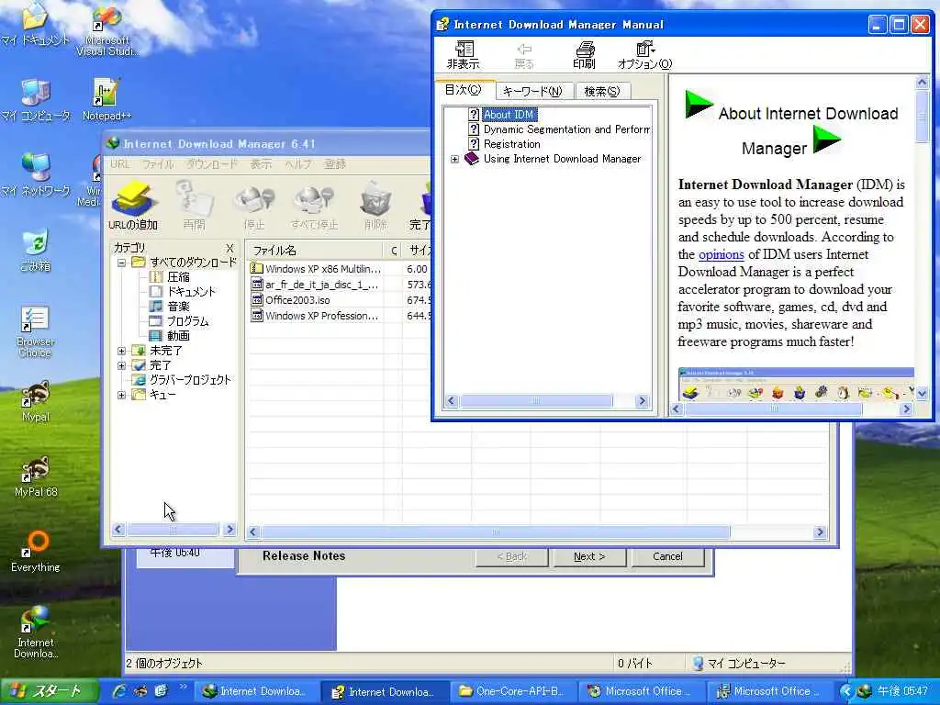The width and height of the screenshot is (940, 705).
Task: Open the ファイル menu in IDM
Action: point(158,164)
